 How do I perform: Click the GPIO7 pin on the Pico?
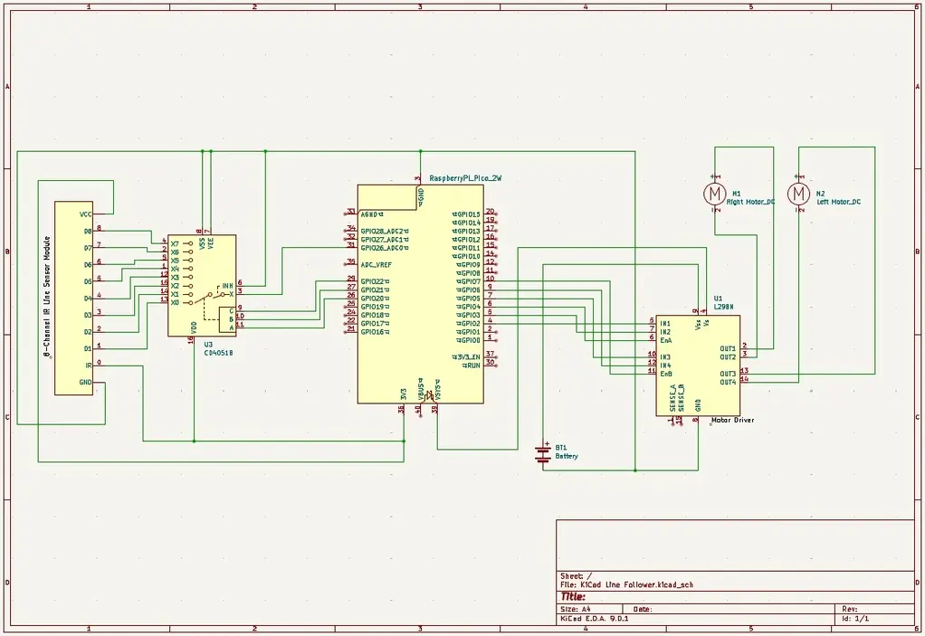click(469, 281)
